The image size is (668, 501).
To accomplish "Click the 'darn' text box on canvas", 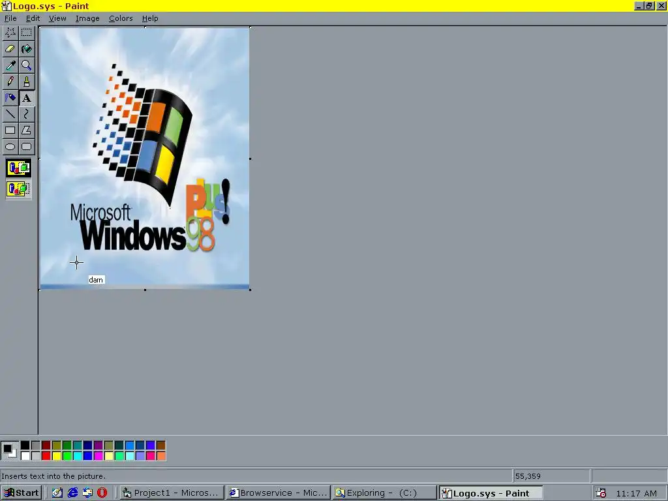I will (97, 280).
